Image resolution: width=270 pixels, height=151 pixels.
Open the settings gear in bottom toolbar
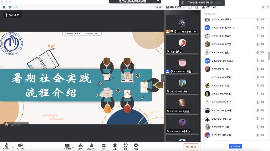(136, 146)
